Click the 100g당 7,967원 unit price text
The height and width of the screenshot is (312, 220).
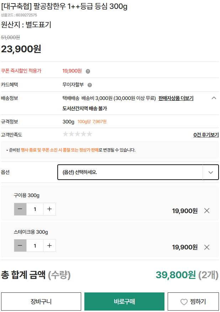pyautogui.click(x=92, y=122)
